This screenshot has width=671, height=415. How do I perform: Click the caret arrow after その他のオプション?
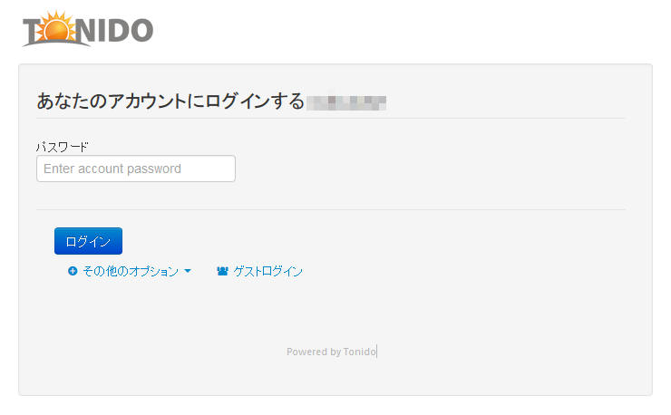[x=188, y=271]
